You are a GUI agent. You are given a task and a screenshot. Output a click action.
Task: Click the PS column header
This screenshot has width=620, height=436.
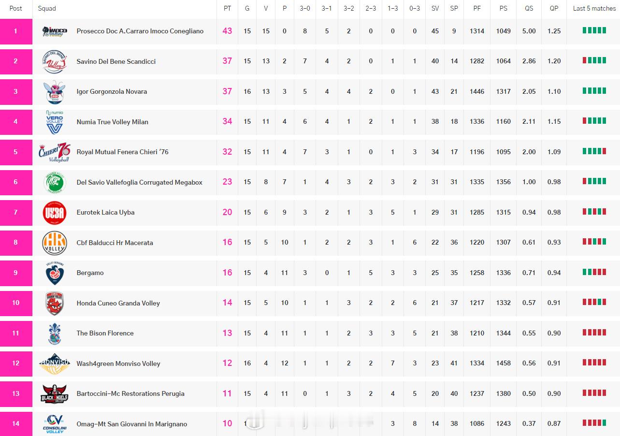(x=503, y=8)
